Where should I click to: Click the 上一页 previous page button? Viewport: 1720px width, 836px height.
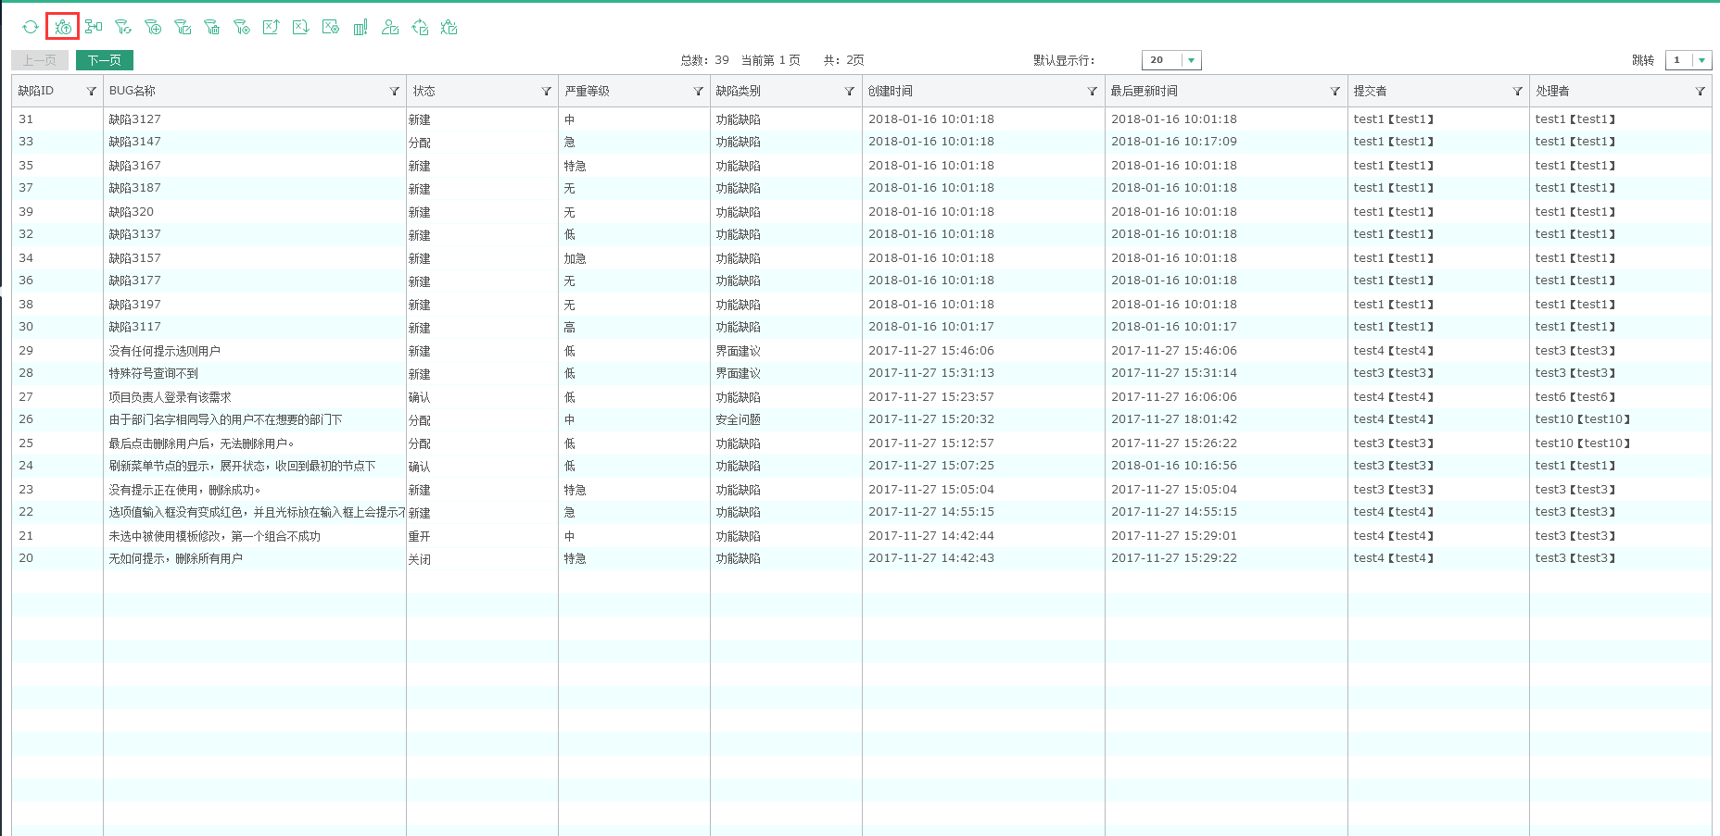click(40, 60)
